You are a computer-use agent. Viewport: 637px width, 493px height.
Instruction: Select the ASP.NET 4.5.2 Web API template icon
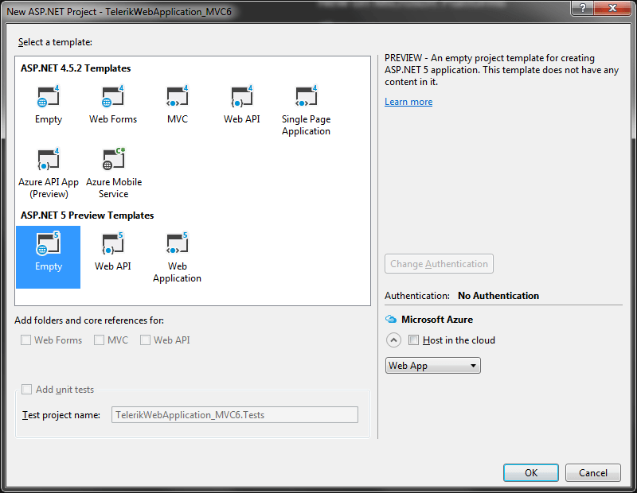click(x=242, y=96)
